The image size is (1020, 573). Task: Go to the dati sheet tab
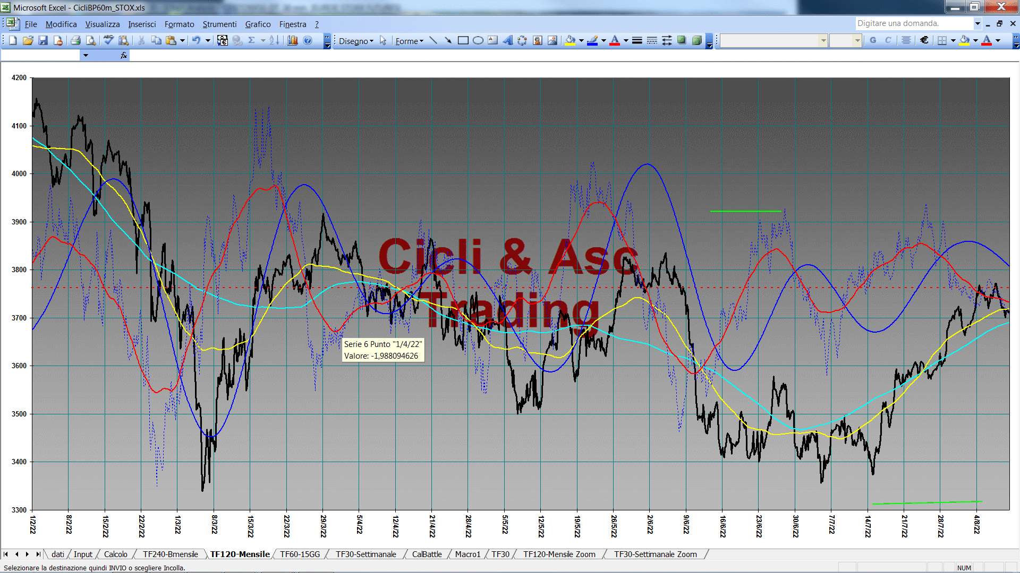(x=58, y=554)
